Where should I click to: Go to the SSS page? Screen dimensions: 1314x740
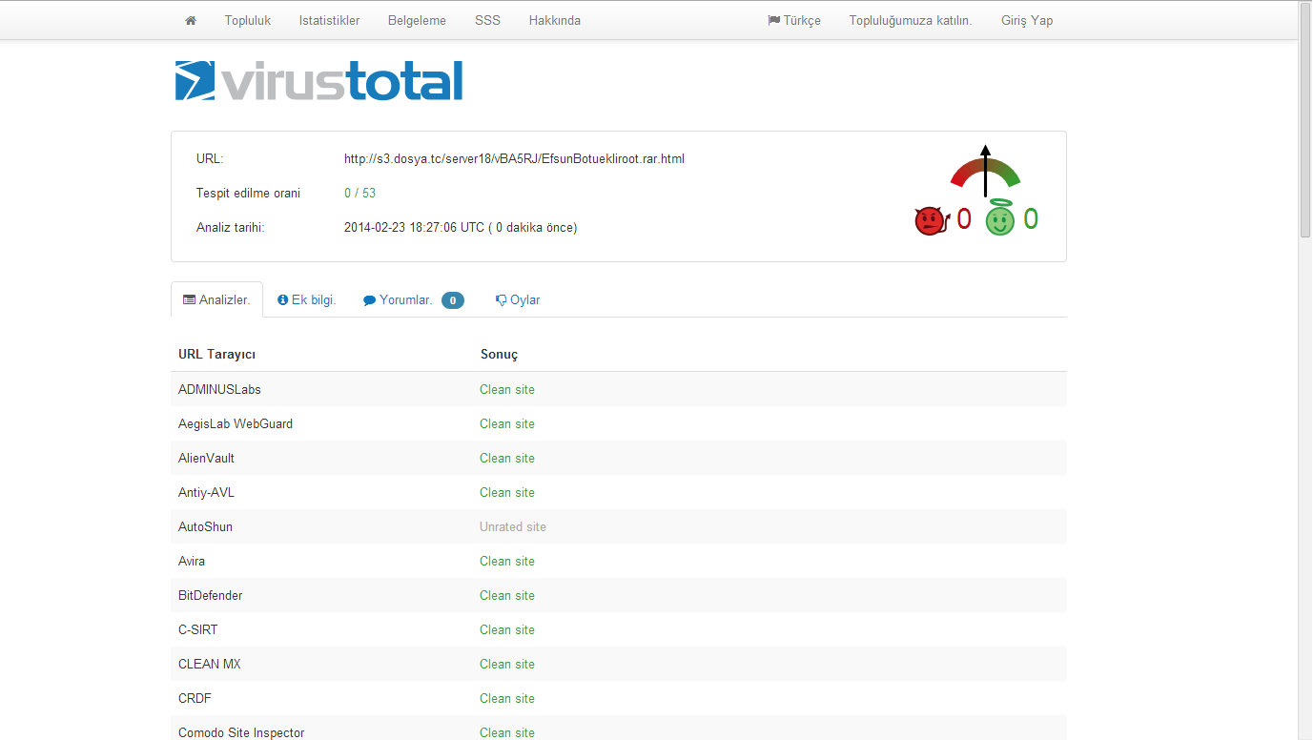487,20
